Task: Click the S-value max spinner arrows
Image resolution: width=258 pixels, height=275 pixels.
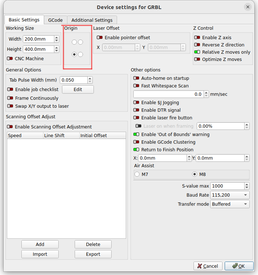Action: tap(247, 186)
